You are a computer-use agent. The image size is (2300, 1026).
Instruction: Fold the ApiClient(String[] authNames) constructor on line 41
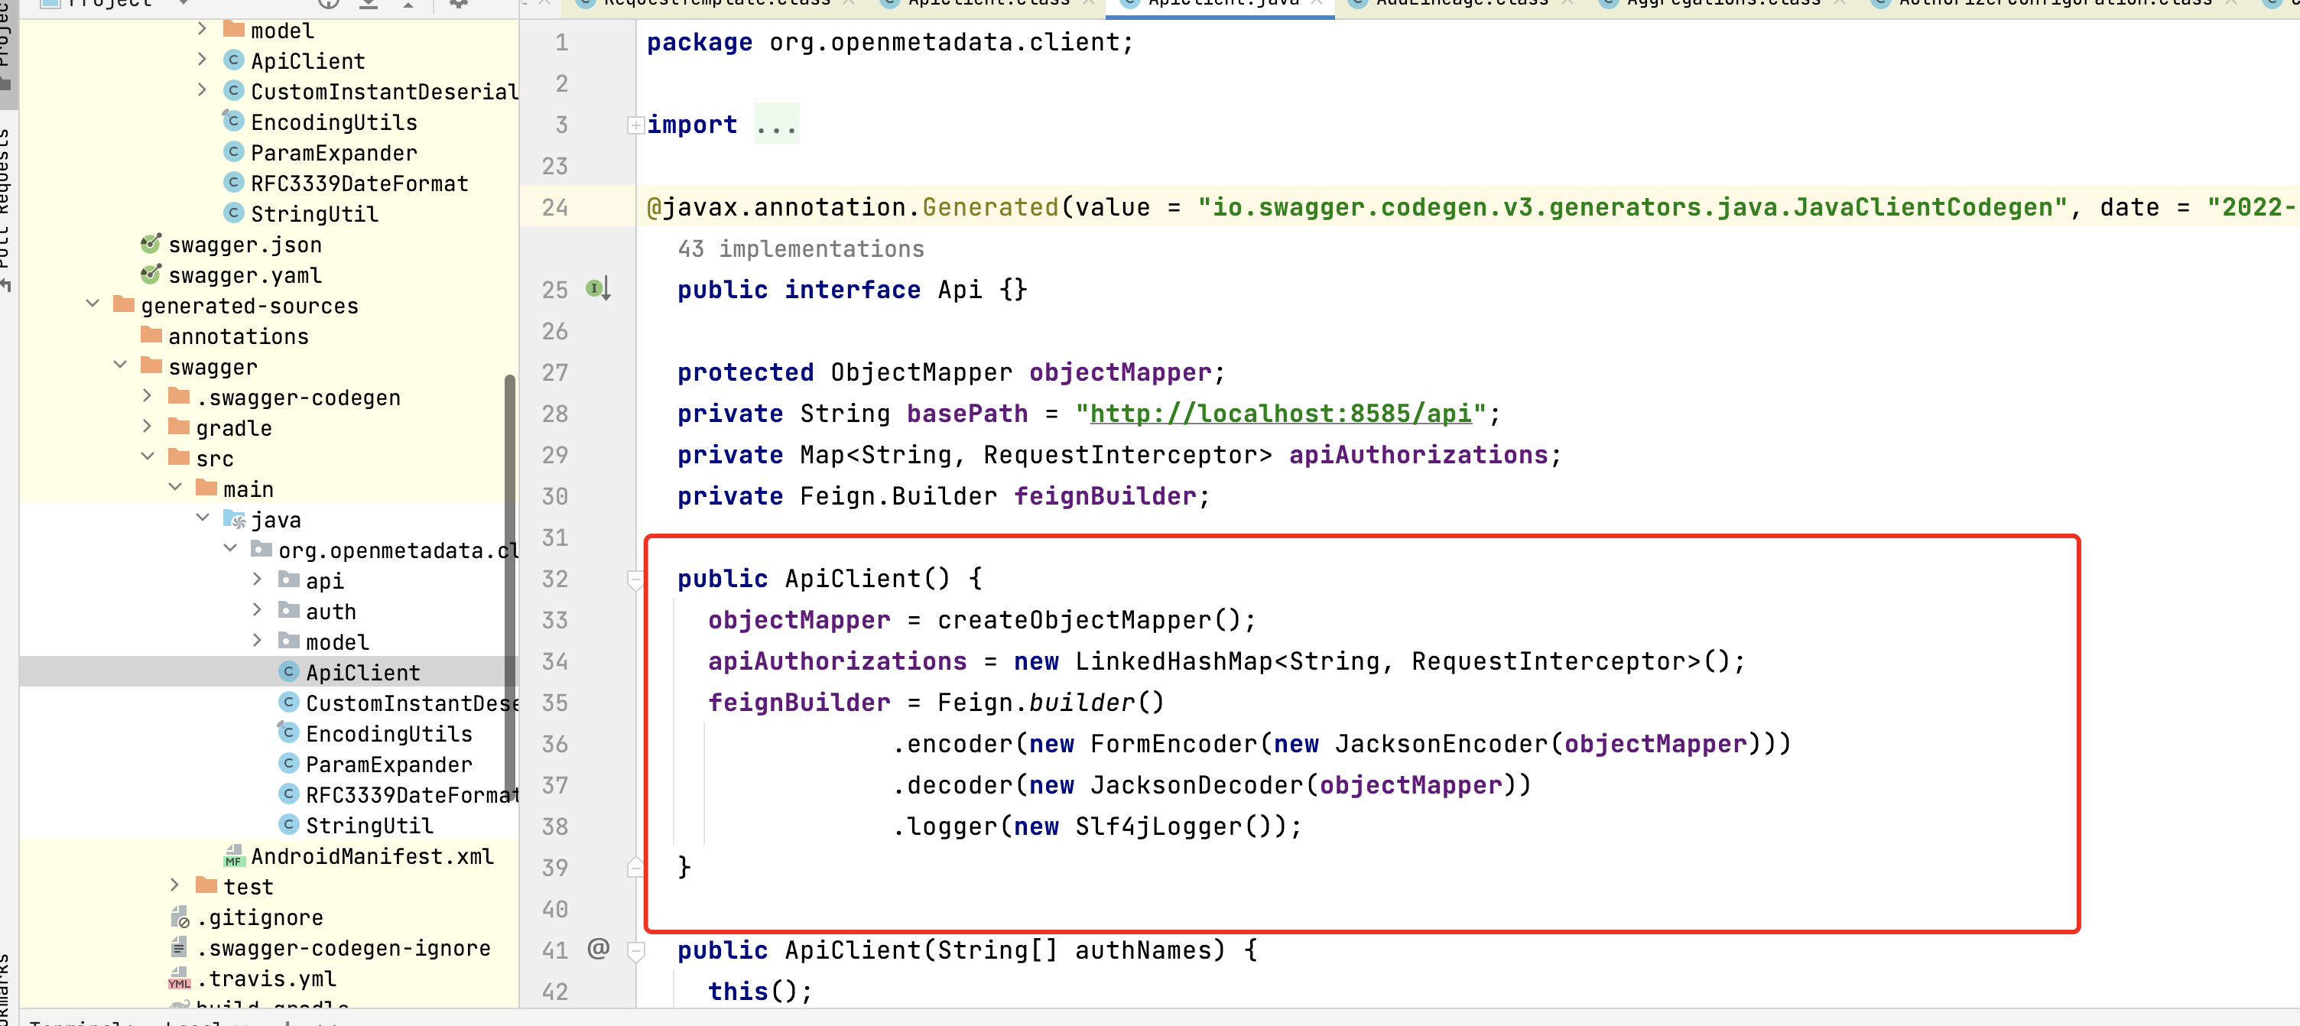click(x=635, y=952)
